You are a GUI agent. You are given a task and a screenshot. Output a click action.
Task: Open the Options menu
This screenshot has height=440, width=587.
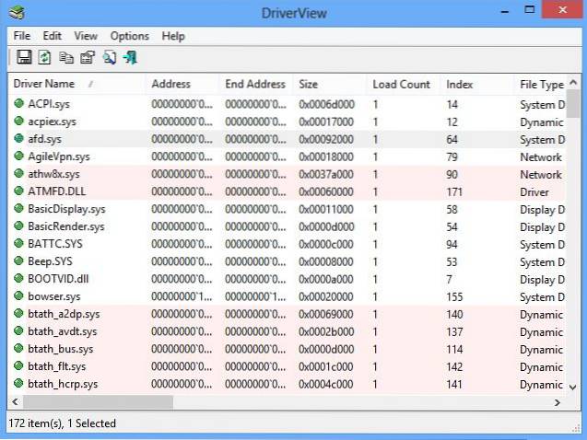(129, 36)
